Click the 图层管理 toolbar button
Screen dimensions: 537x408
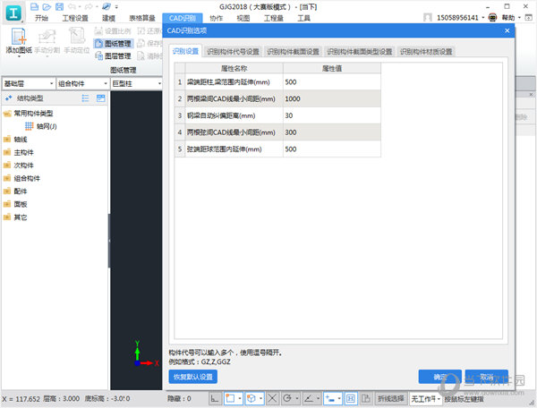tap(114, 55)
